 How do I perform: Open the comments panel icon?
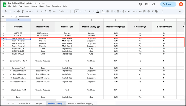click(x=147, y=4)
